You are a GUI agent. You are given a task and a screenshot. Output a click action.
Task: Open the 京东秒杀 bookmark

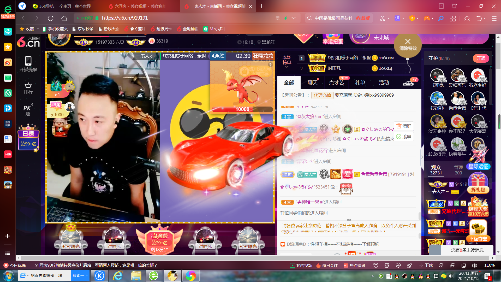click(83, 29)
